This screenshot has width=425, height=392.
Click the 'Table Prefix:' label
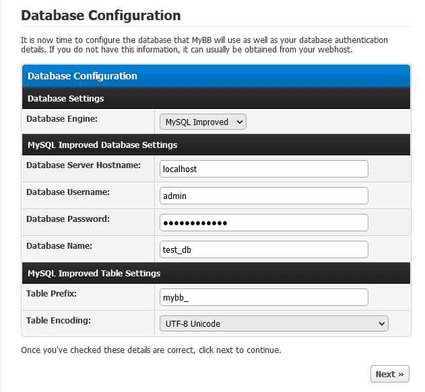pos(51,294)
